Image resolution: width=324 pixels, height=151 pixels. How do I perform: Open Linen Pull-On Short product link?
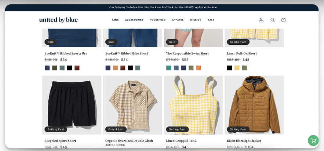[x=242, y=54]
